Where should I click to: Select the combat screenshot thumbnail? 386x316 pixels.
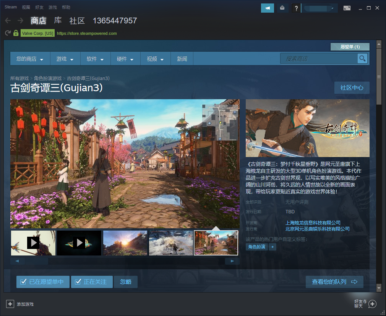pyautogui.click(x=171, y=243)
